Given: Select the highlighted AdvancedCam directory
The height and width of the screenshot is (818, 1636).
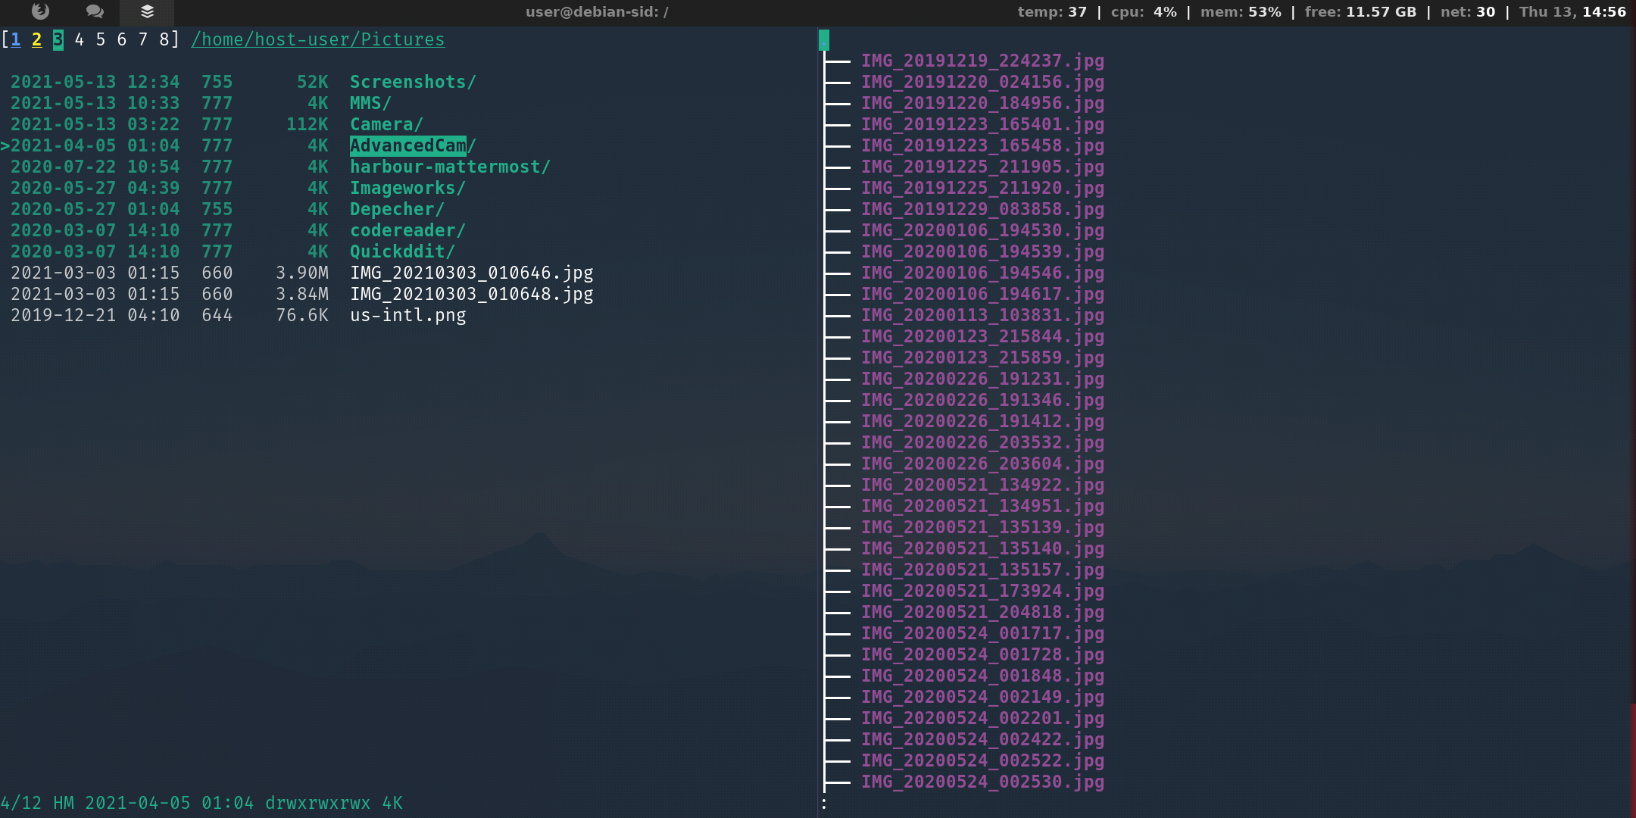Looking at the screenshot, I should pos(408,145).
